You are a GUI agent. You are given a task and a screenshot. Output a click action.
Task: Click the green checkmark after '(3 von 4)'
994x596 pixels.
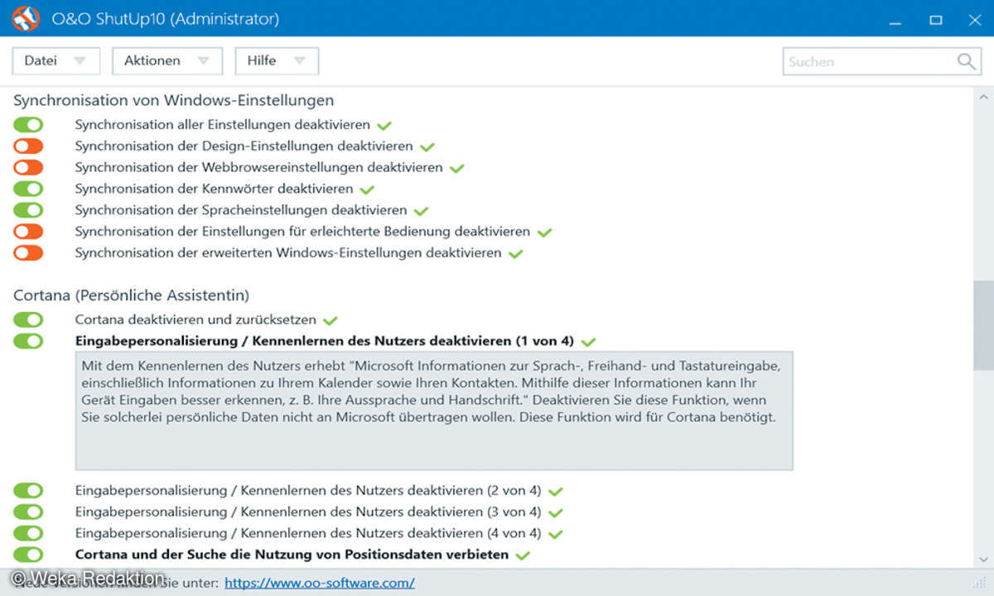click(x=555, y=512)
